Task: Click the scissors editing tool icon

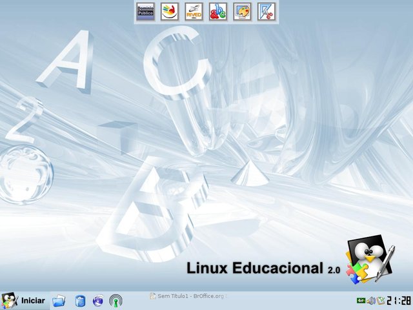Action: [266, 12]
